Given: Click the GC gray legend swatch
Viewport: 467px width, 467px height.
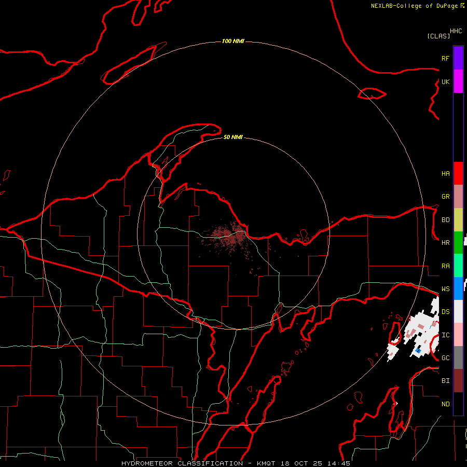Looking at the screenshot, I should click(458, 358).
